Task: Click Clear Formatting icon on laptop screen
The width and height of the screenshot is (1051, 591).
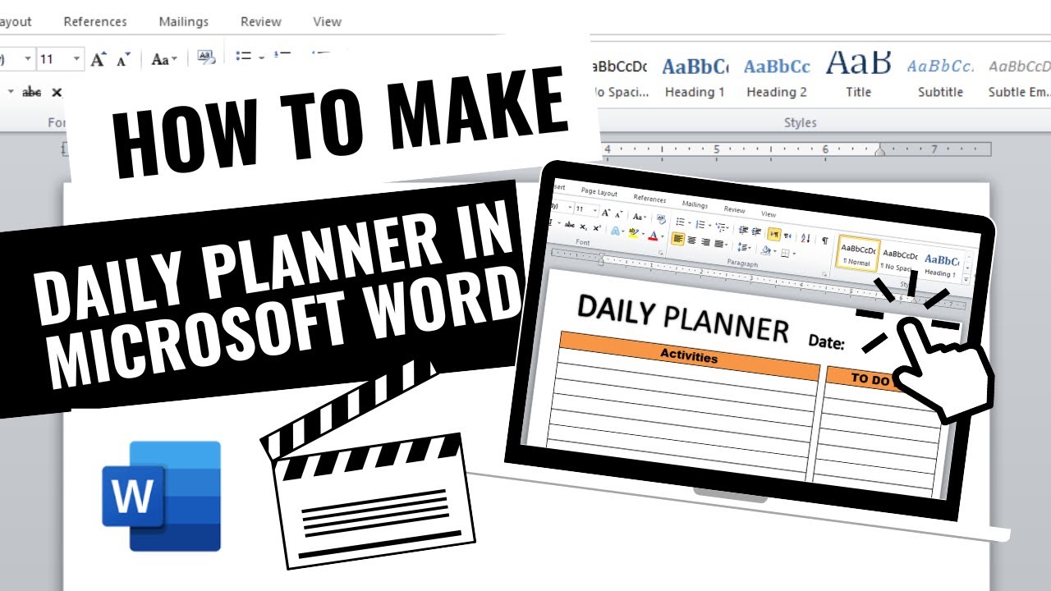Action: point(661,218)
